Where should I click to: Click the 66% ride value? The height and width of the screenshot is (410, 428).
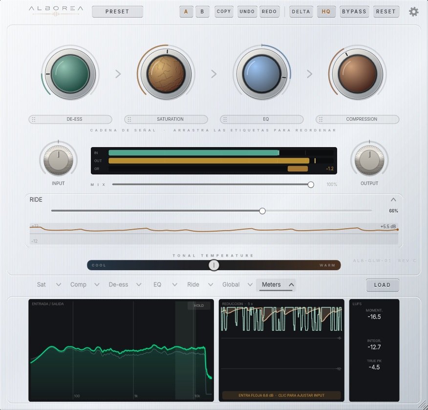[x=393, y=211]
